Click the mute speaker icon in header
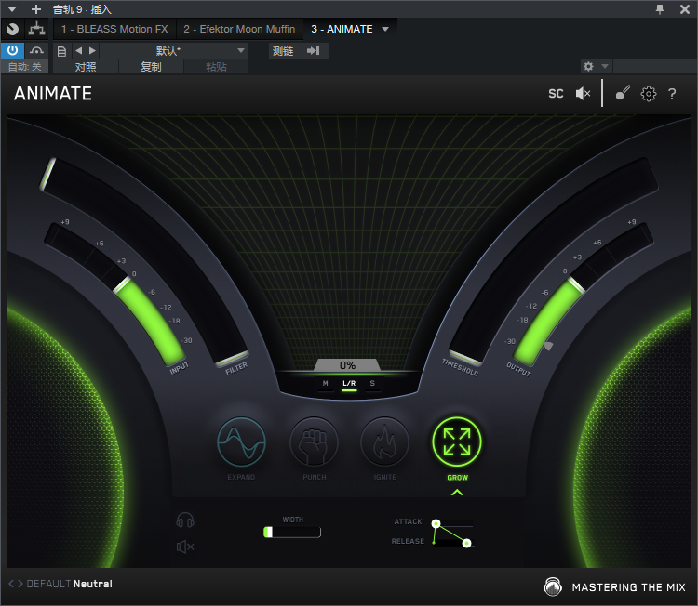 click(x=583, y=93)
